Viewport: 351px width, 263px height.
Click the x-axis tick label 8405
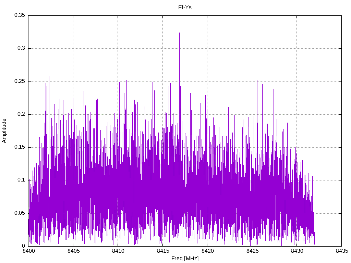tap(73, 251)
